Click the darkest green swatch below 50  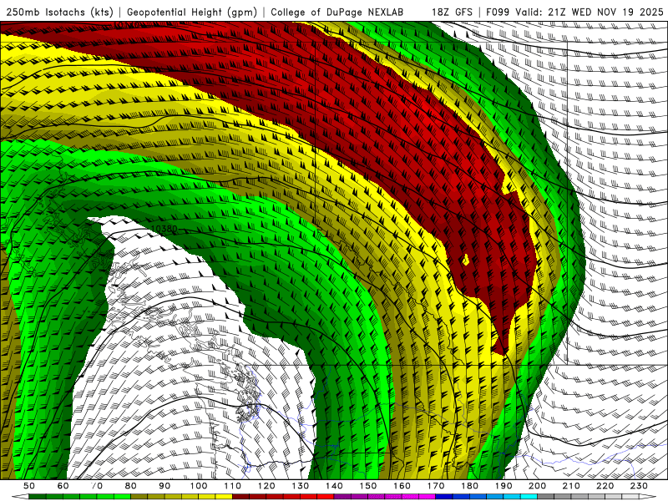[x=38, y=497]
